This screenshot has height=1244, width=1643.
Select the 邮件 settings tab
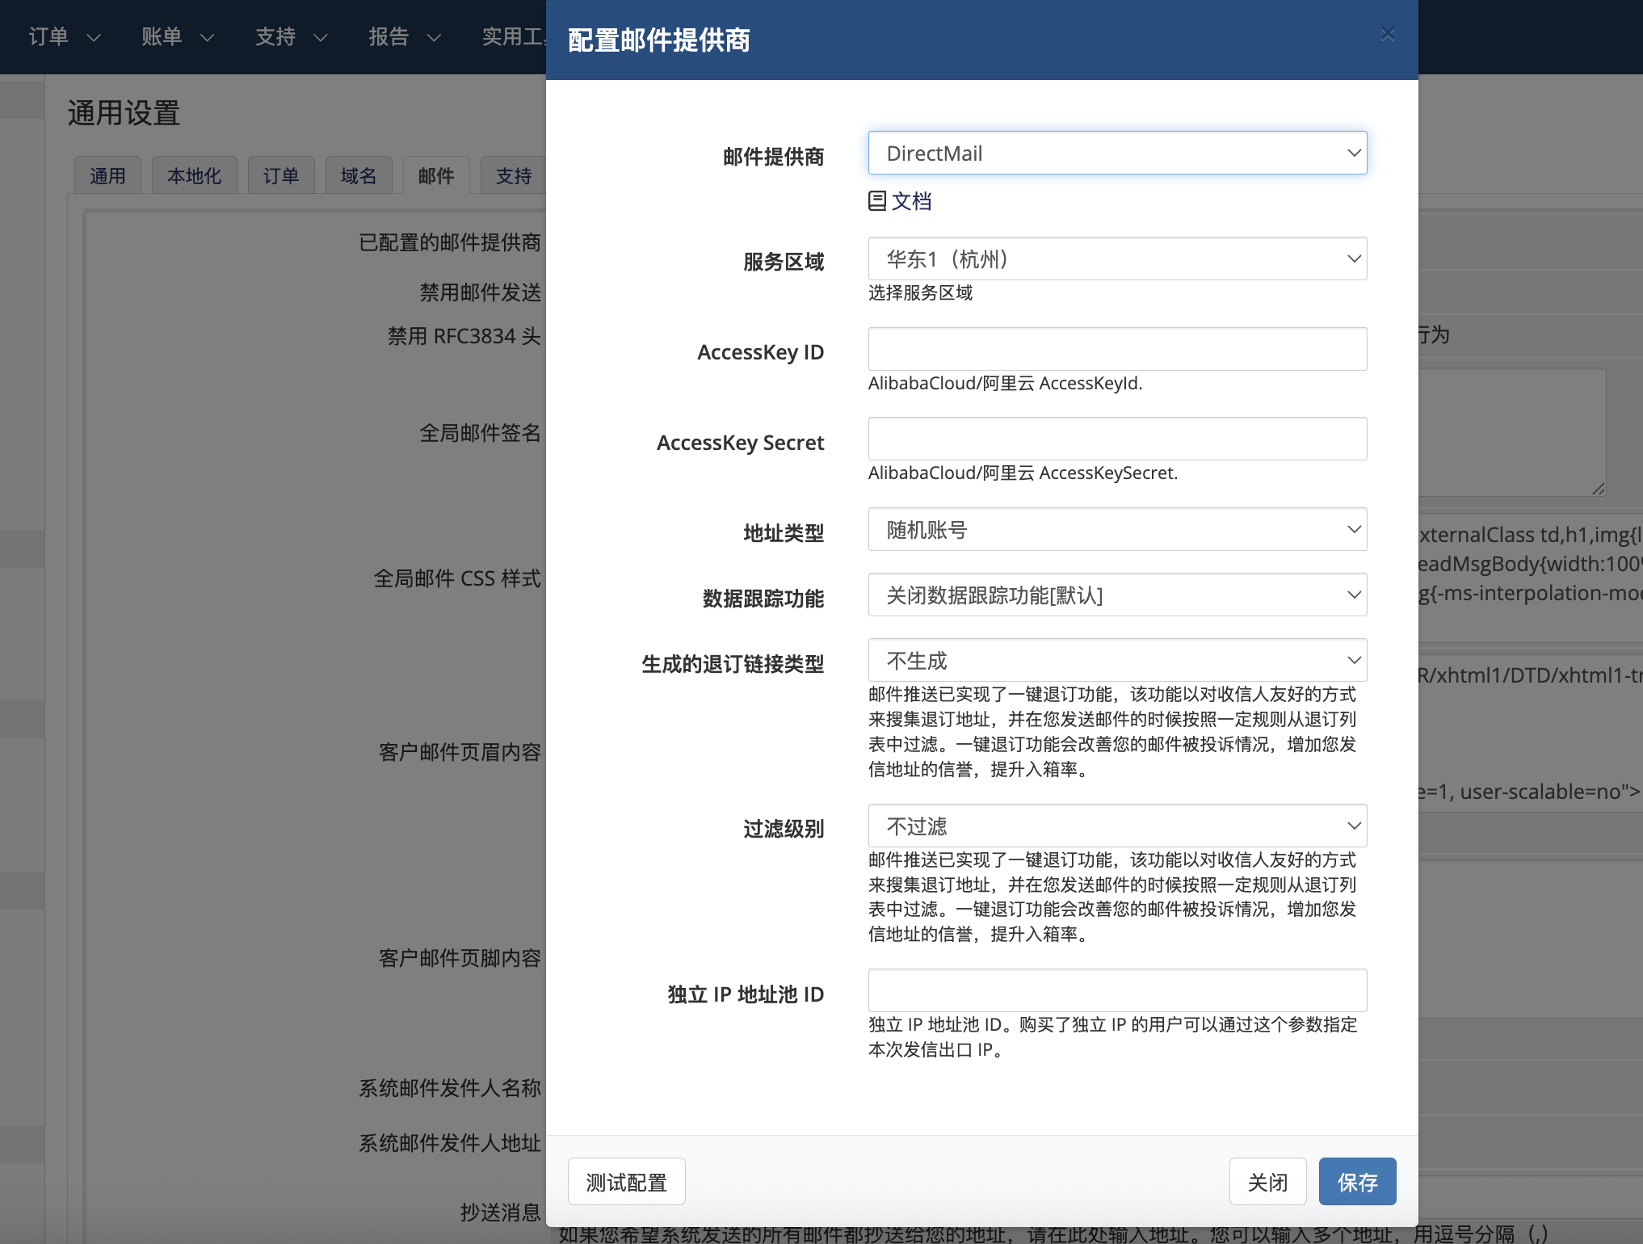click(x=435, y=176)
